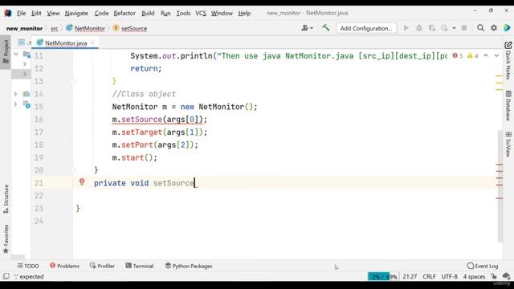Open the Code menu

point(101,13)
